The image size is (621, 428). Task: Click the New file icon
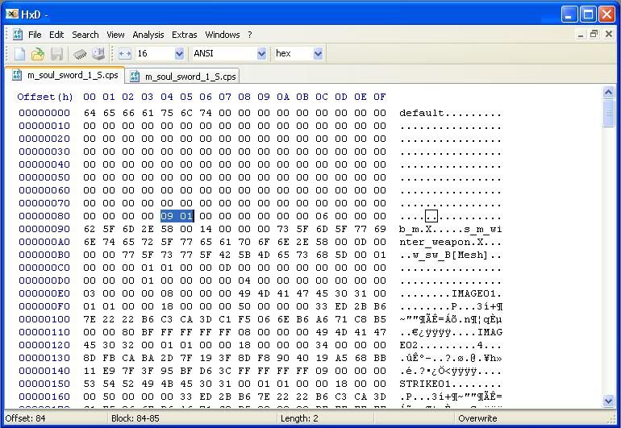[x=20, y=54]
